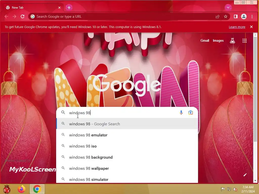Pick 'windows 98 wallpaper' suggestion
Image resolution: width=259 pixels, height=194 pixels.
(x=127, y=168)
